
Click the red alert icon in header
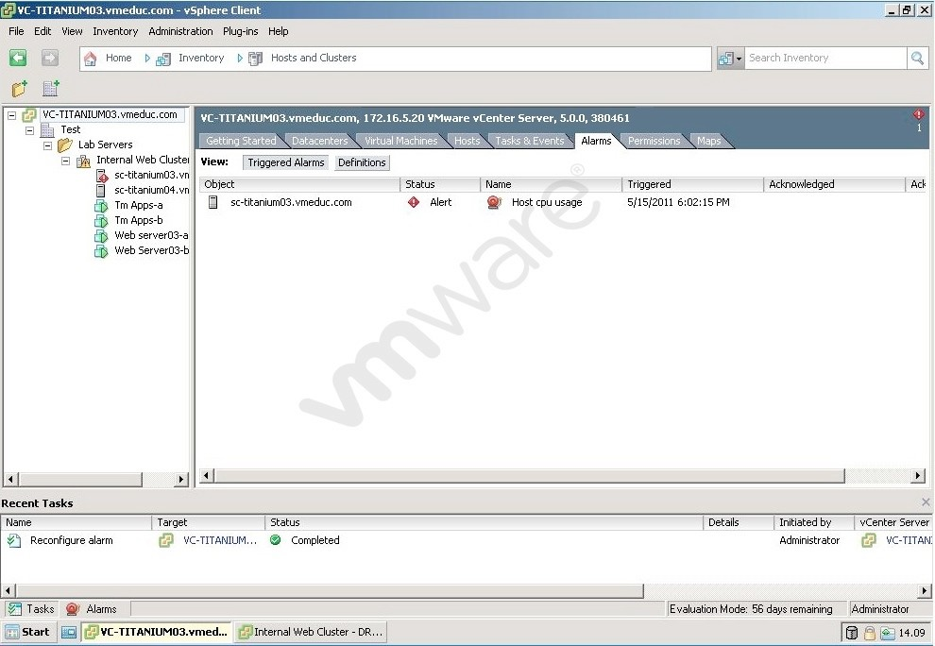pos(918,114)
